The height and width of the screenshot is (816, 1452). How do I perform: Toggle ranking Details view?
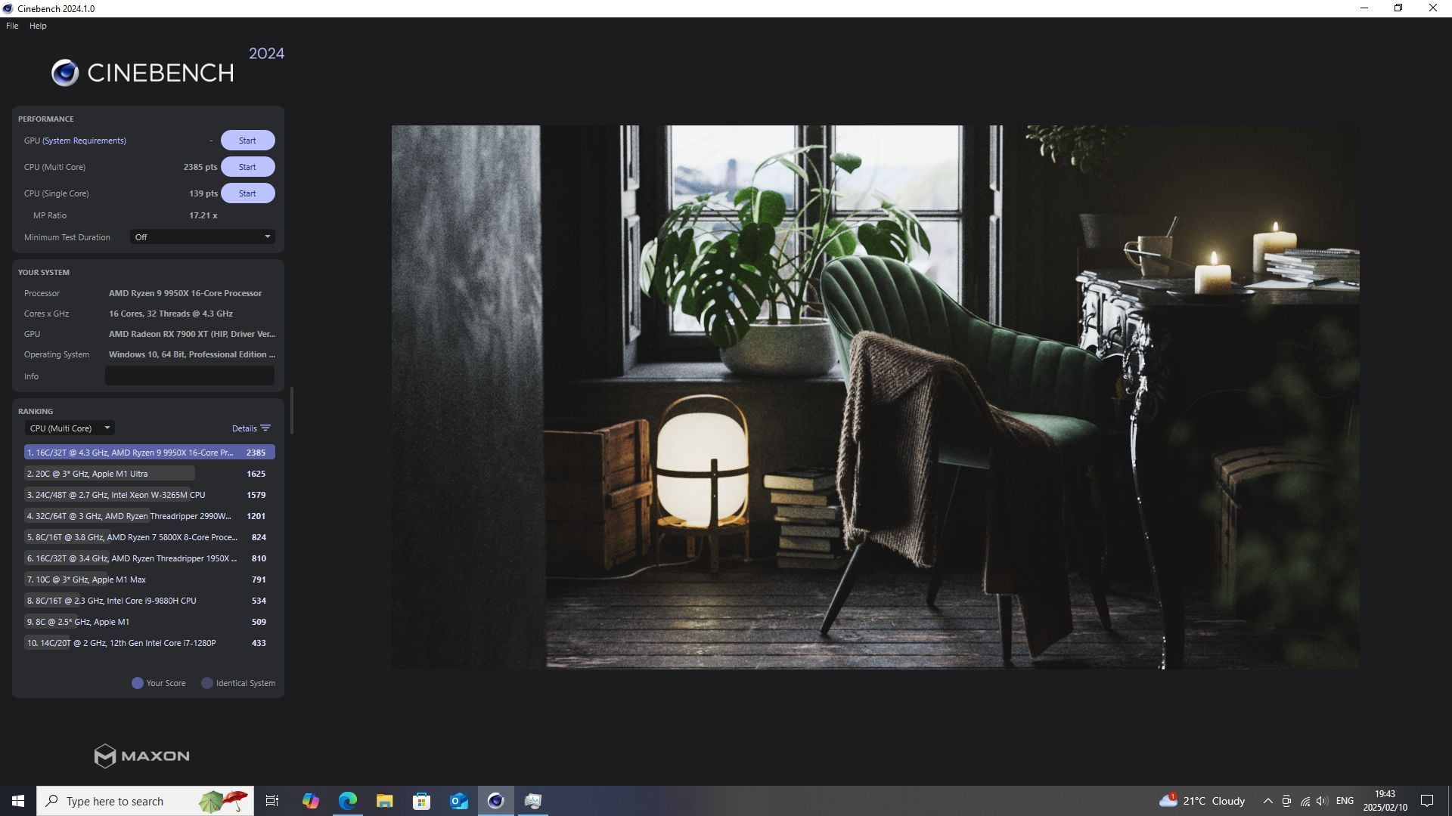pyautogui.click(x=244, y=428)
